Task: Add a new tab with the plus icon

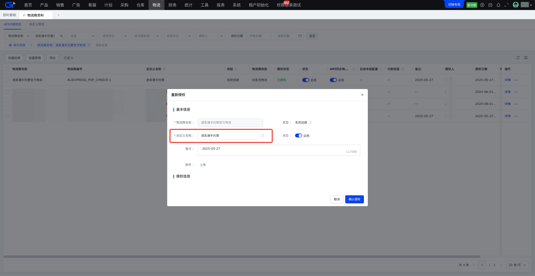Action: point(59,15)
